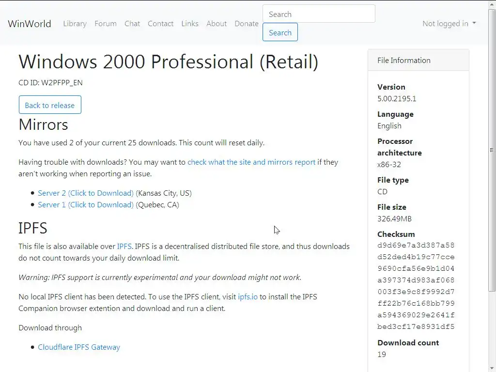Select the version text 5.00.2195.1

397,99
